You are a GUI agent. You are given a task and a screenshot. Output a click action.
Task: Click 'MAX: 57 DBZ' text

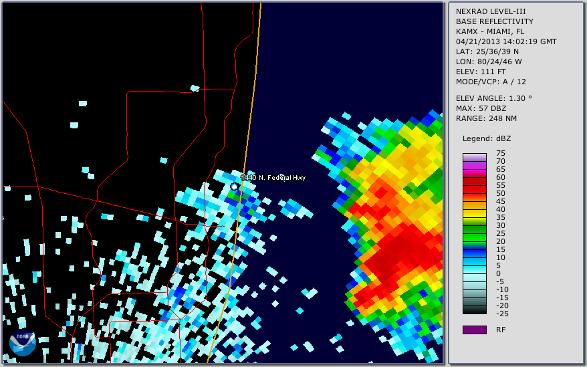point(481,108)
